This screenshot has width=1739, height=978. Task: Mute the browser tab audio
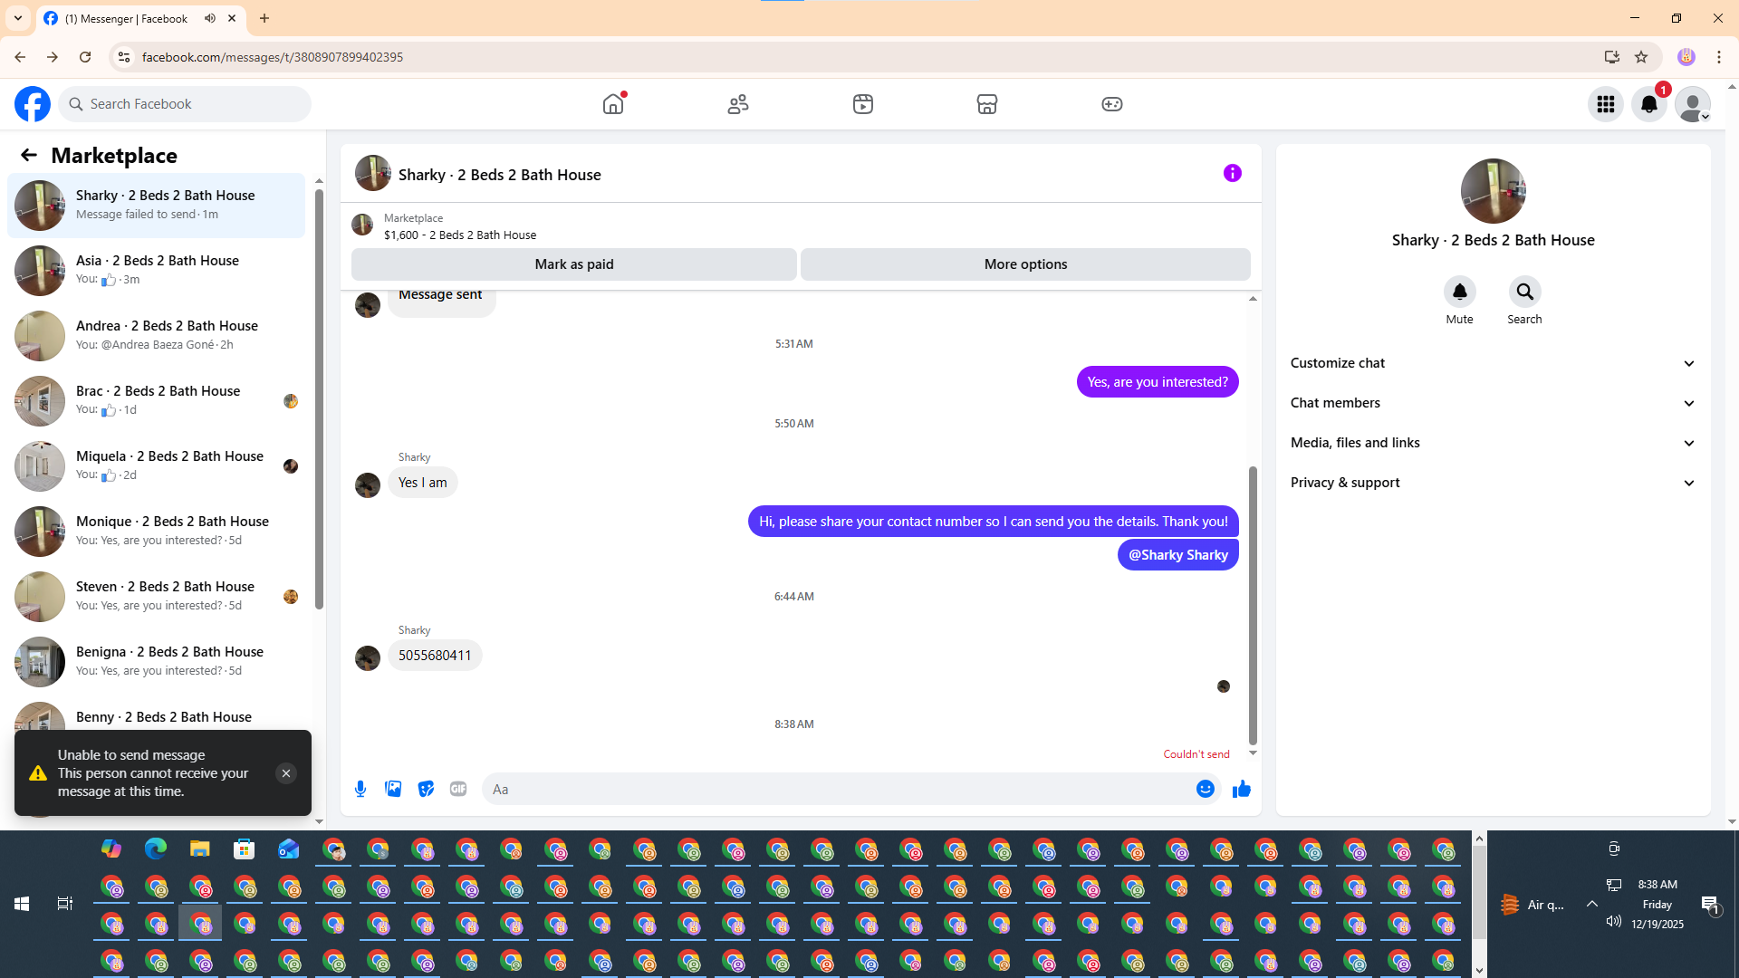[x=210, y=18]
